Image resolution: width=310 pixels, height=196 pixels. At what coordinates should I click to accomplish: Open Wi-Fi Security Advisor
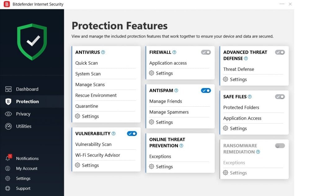(x=97, y=155)
